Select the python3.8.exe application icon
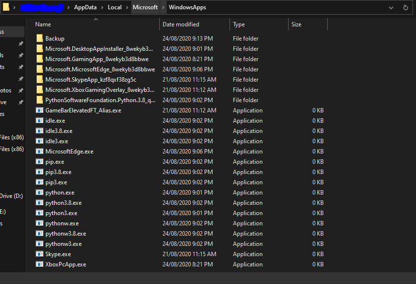 40,203
